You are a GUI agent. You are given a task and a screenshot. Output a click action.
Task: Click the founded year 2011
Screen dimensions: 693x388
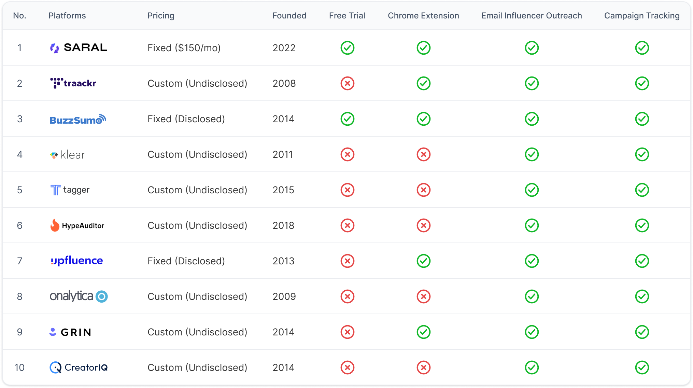tap(283, 154)
